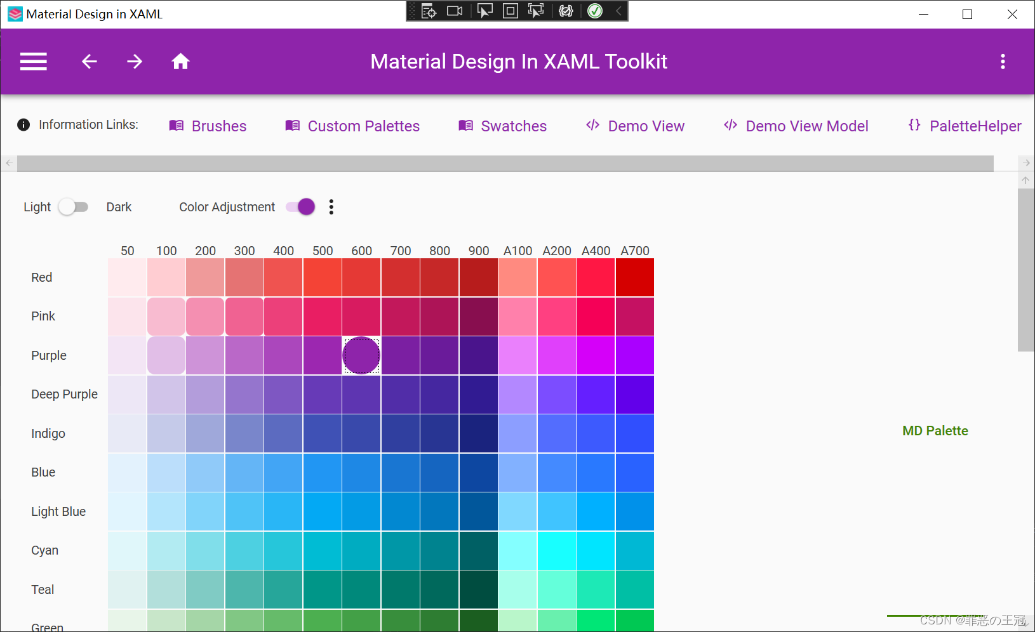Go to the Home page icon

click(x=180, y=62)
